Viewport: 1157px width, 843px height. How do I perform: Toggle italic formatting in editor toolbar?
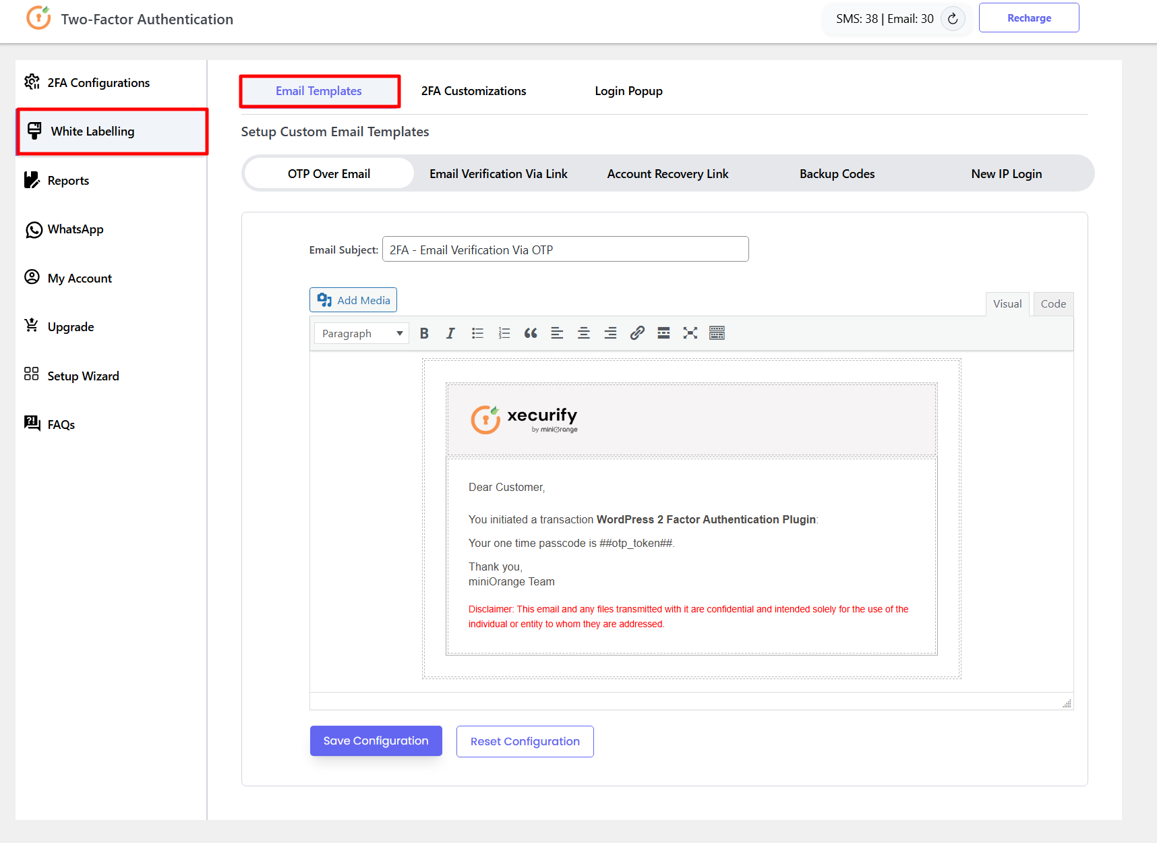pos(450,333)
